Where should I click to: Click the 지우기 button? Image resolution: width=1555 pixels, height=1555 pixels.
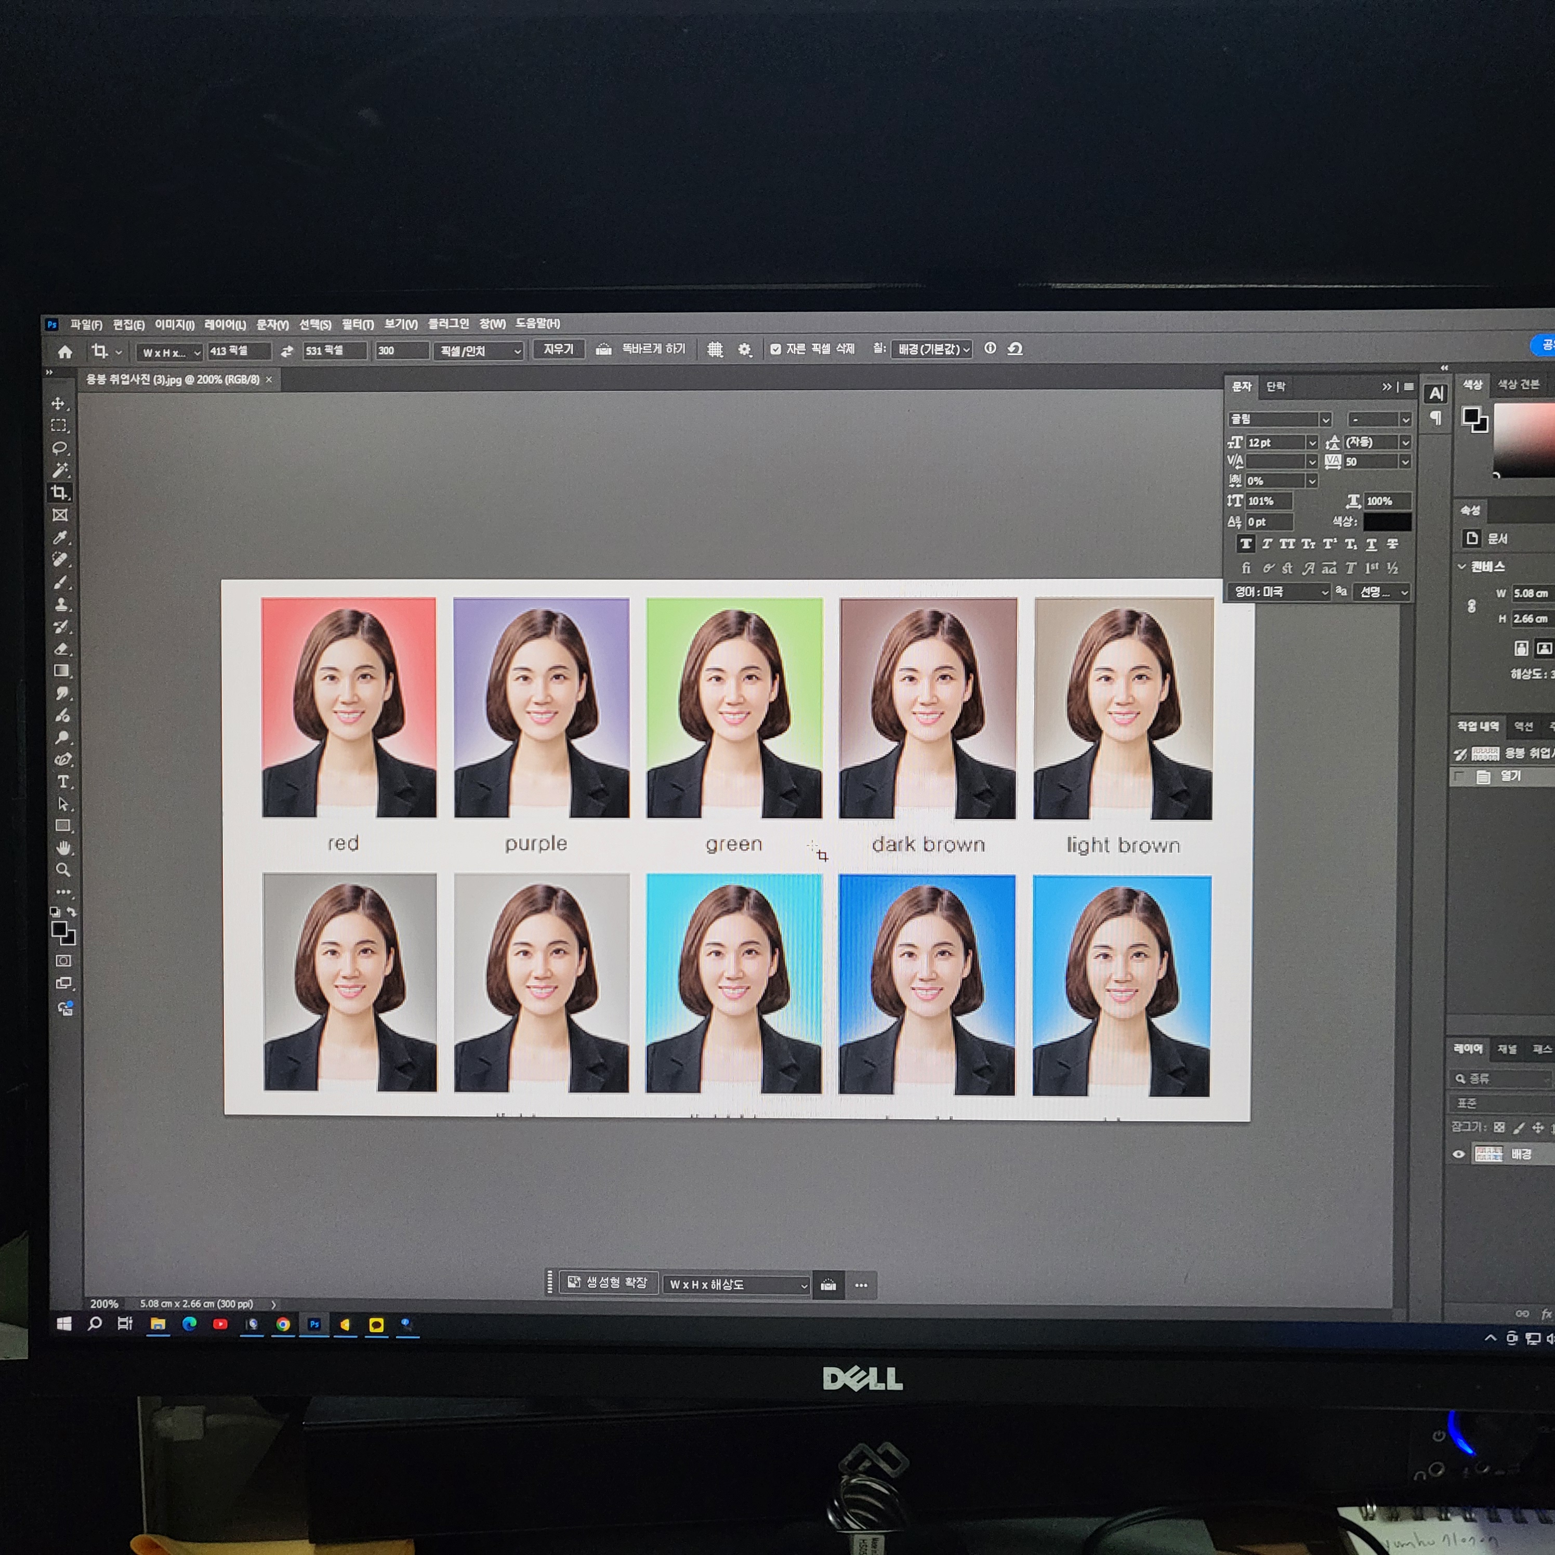pyautogui.click(x=558, y=349)
